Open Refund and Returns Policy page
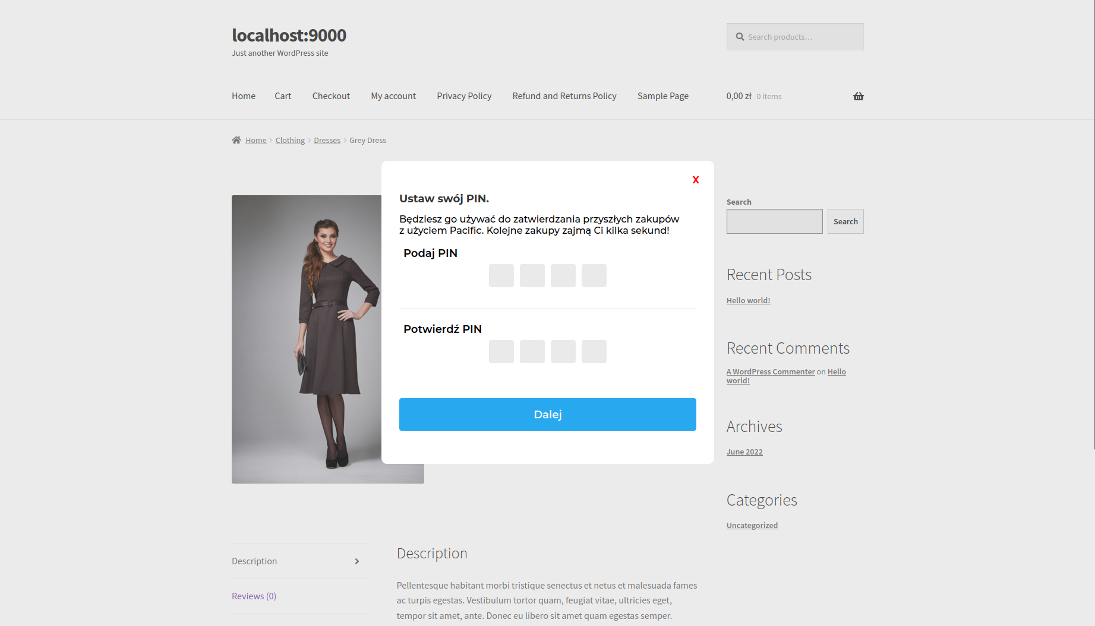This screenshot has height=626, width=1095. pos(564,96)
